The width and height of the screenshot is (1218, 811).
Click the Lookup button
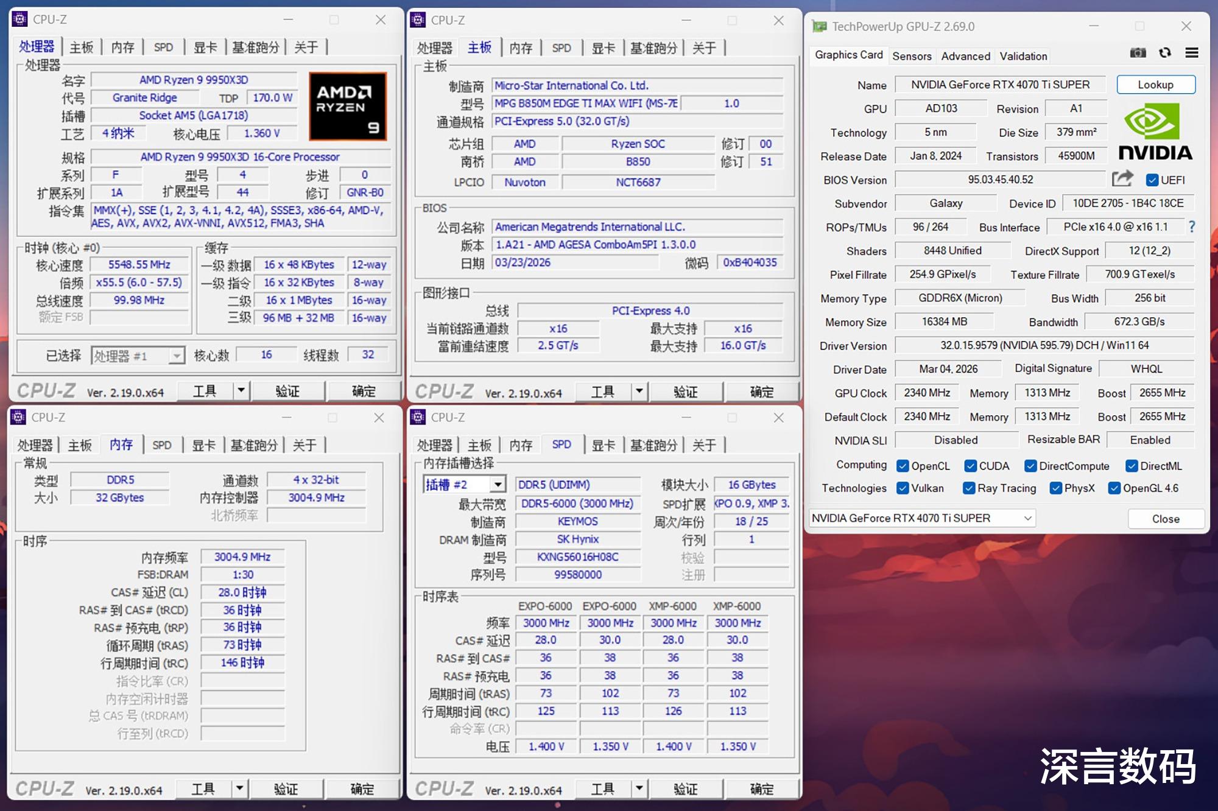[x=1155, y=85]
